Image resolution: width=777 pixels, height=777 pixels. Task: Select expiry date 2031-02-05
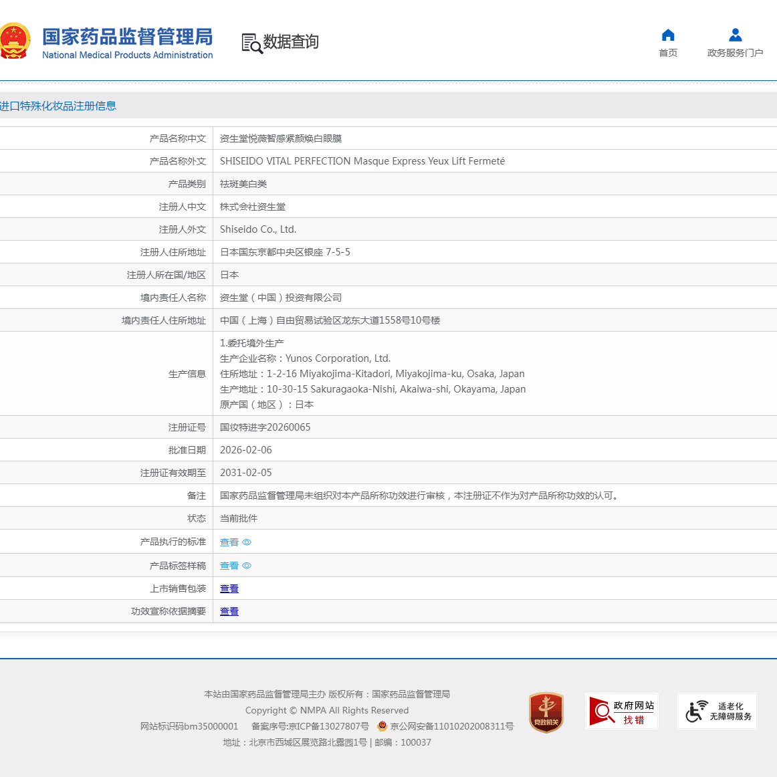point(246,473)
